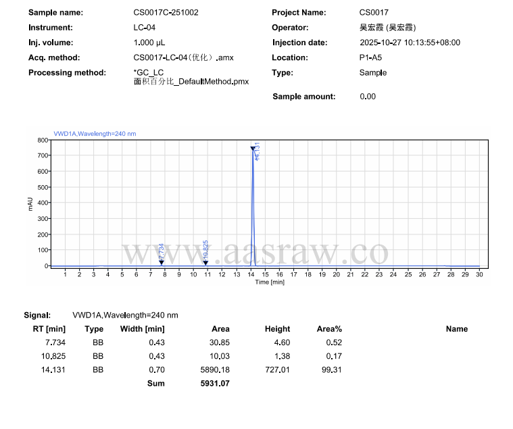The width and height of the screenshot is (513, 429).
Task: Click the sample name value CS0017C-251002
Action: (x=166, y=13)
